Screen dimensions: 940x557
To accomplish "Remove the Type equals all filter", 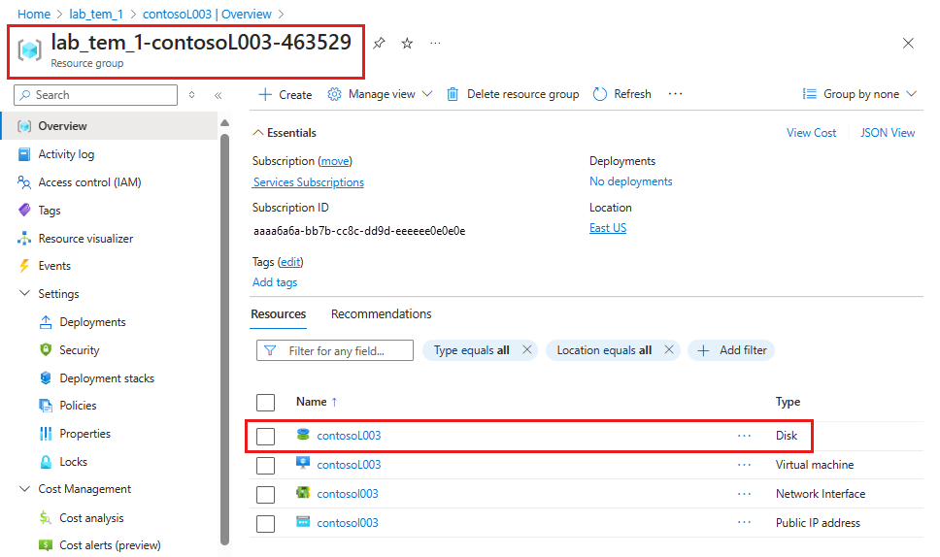I will pyautogui.click(x=527, y=349).
